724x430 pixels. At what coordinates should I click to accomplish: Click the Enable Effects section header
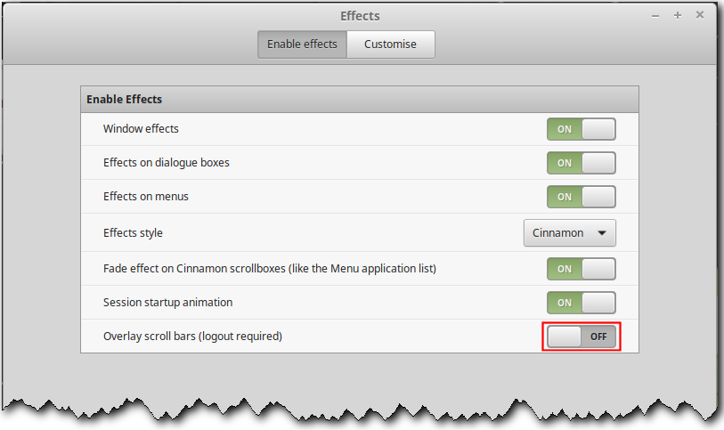(x=125, y=99)
